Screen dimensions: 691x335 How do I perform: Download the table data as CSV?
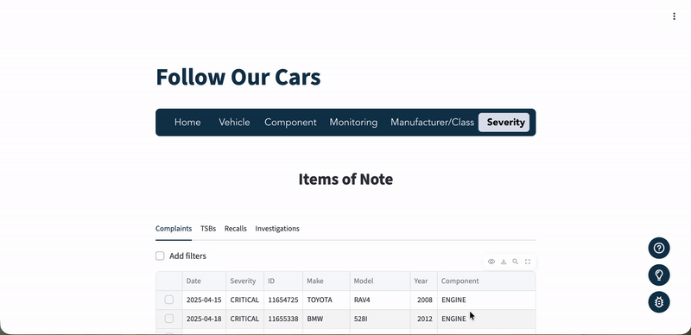(x=504, y=262)
